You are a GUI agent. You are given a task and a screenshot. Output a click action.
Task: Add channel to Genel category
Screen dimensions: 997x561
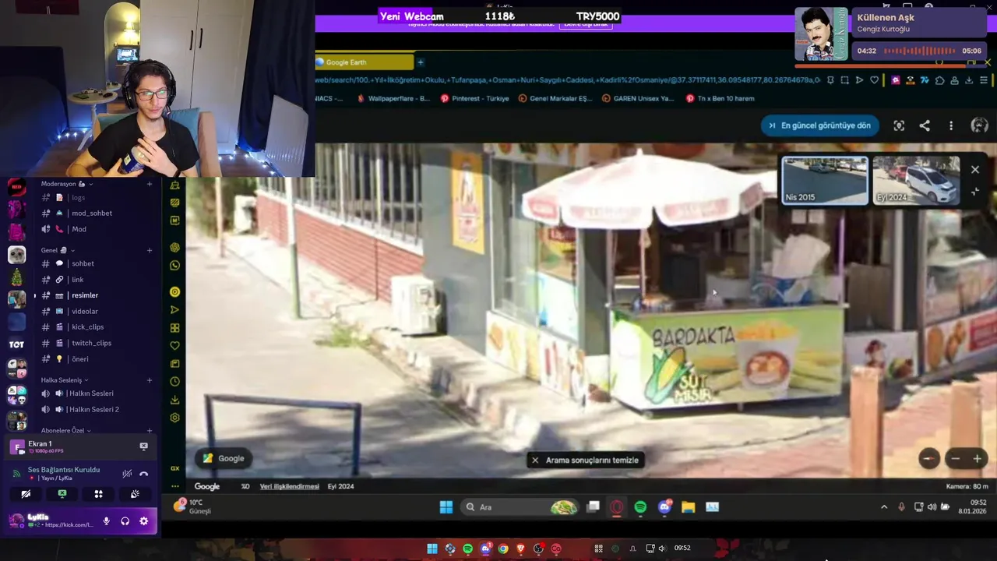coord(150,250)
